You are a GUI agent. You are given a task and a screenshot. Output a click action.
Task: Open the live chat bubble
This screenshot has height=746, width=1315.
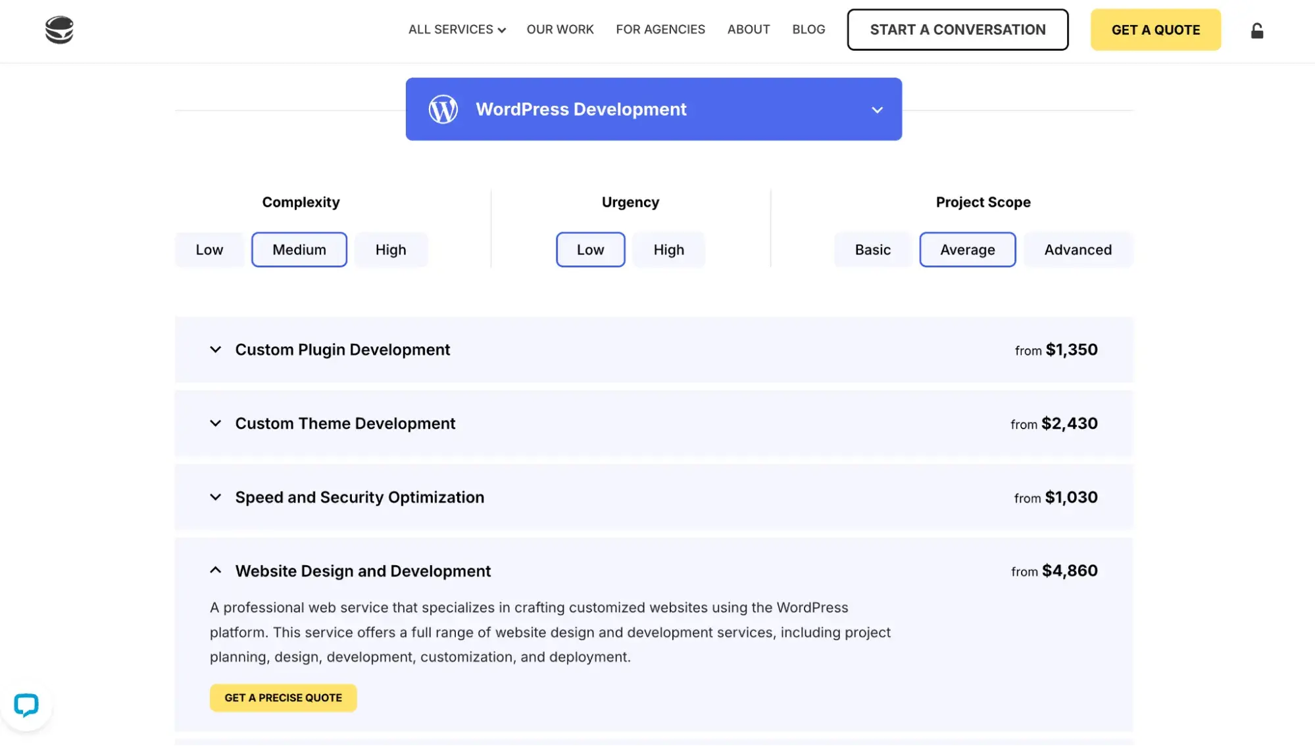pyautogui.click(x=26, y=705)
